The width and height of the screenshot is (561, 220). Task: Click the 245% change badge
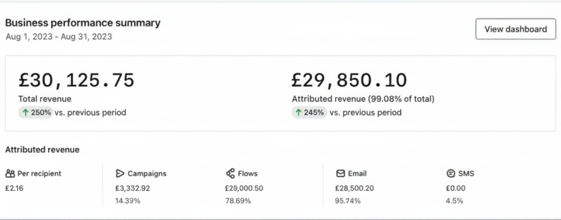(309, 113)
